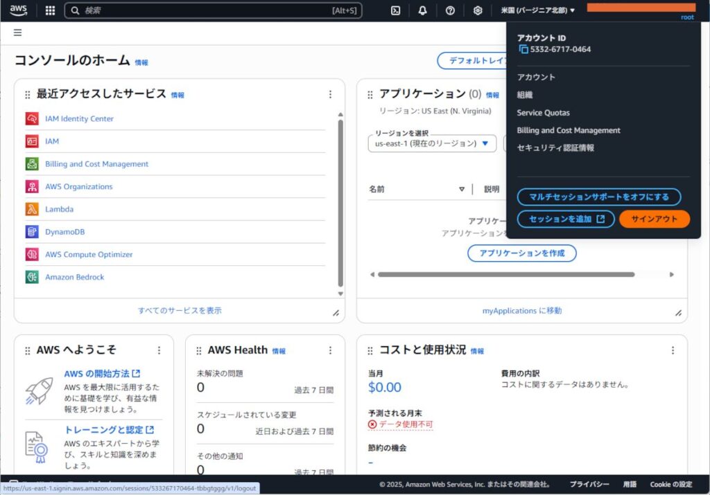The height and width of the screenshot is (495, 710).
Task: Open the myApplications に移動 link
Action: pyautogui.click(x=521, y=311)
